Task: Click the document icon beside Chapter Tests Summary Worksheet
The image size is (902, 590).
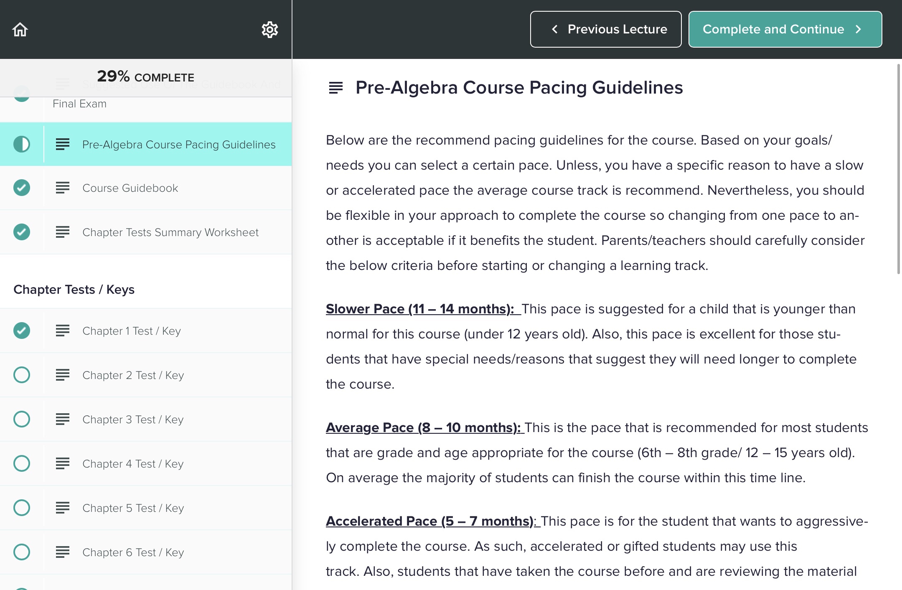Action: pos(63,232)
